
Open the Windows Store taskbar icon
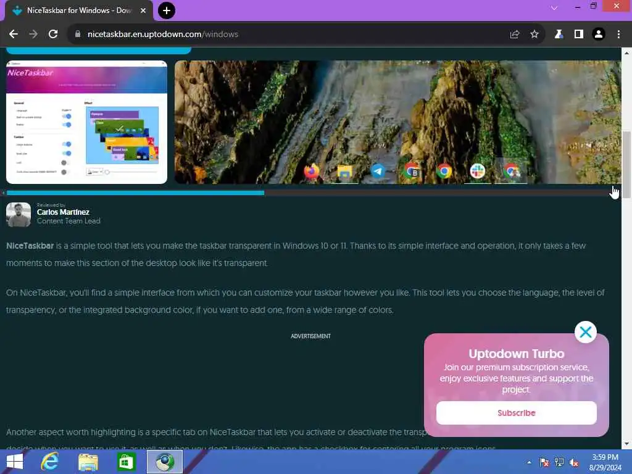[x=126, y=462]
